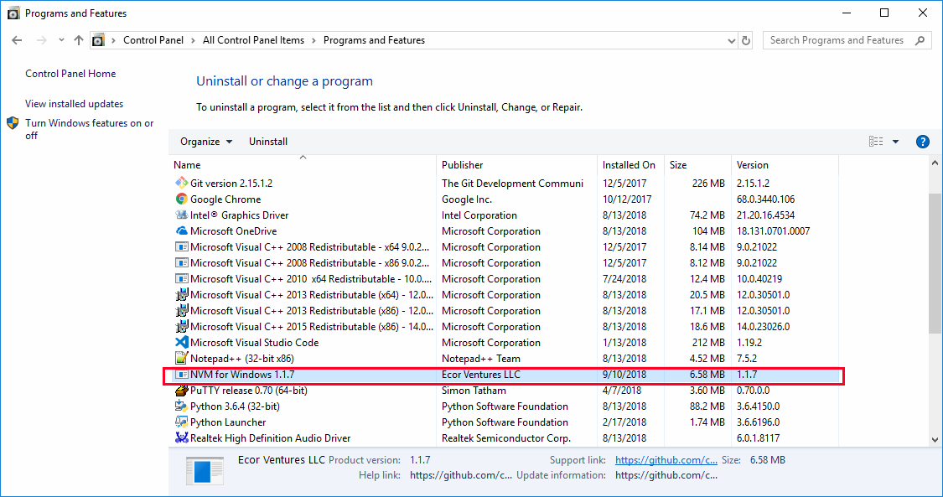
Task: Select the Microsoft Visual Studio Code icon
Action: (182, 342)
